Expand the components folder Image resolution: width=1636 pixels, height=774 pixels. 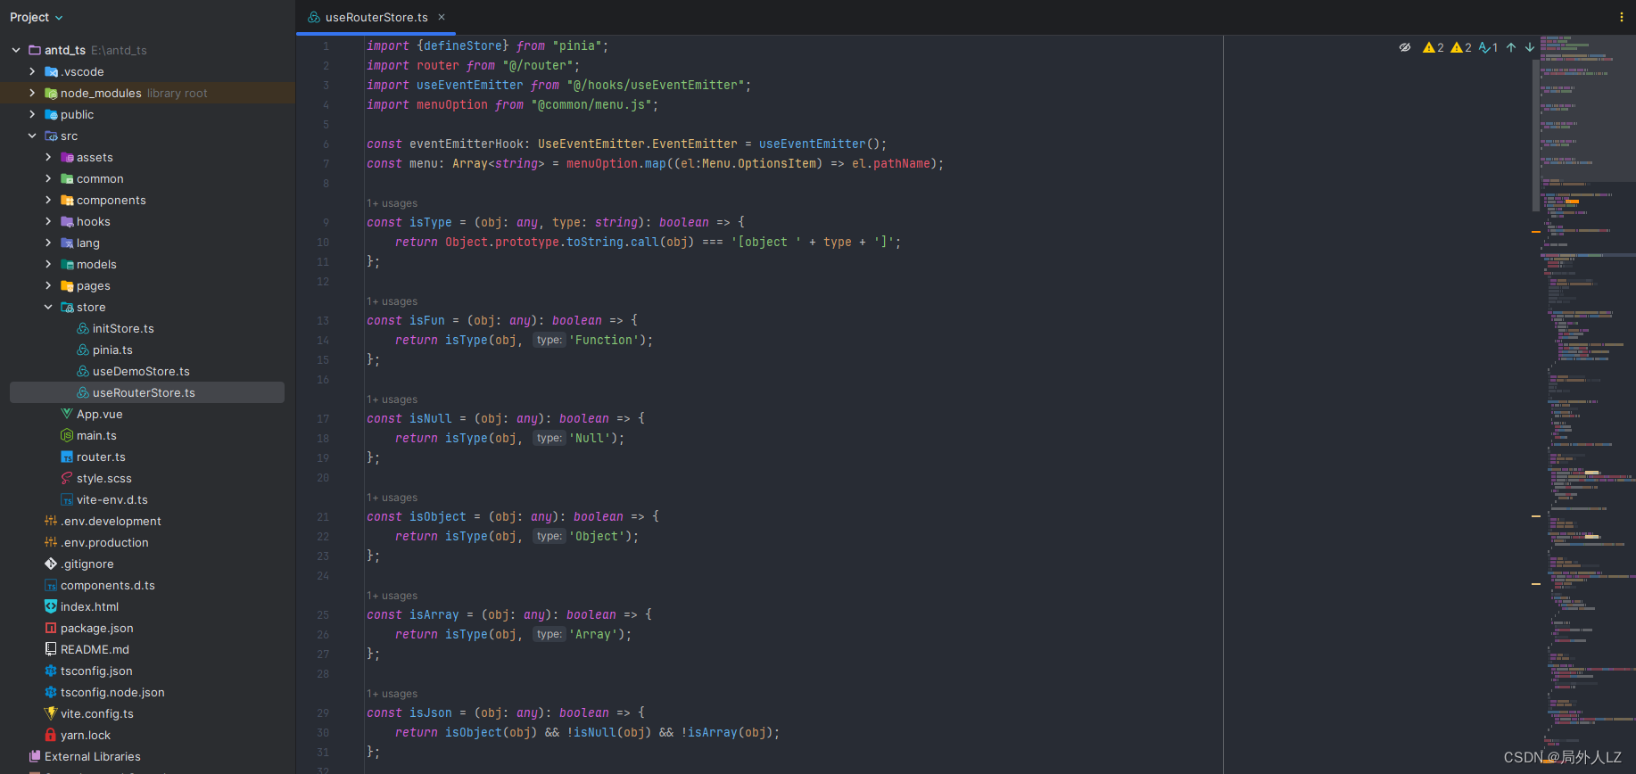(48, 200)
